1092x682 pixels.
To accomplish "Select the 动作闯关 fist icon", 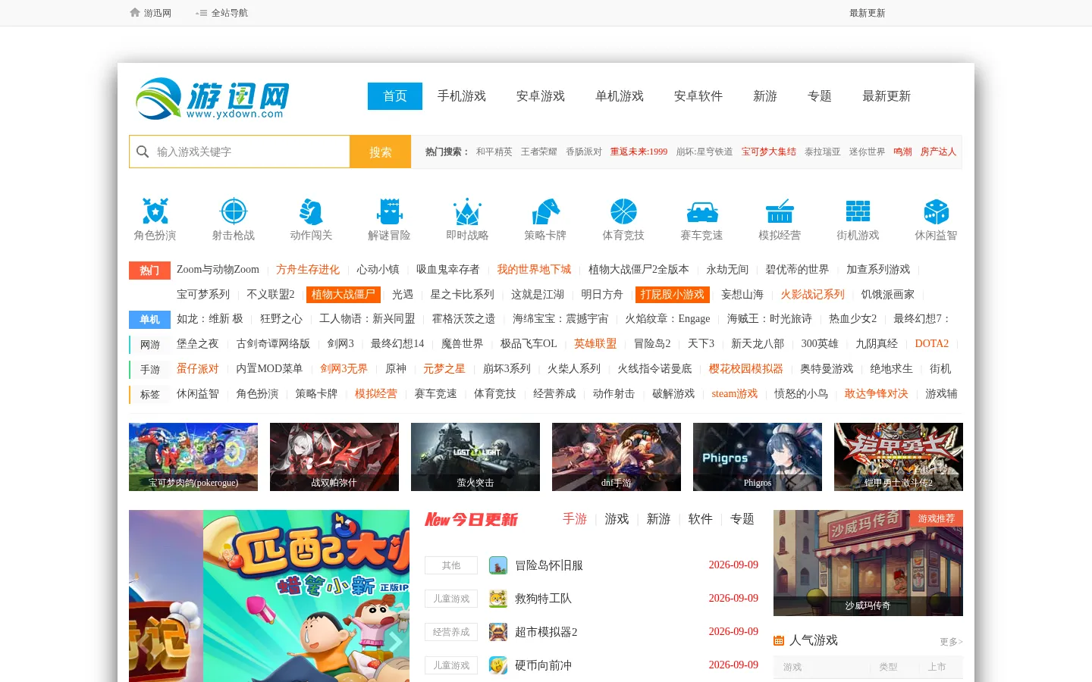I will pyautogui.click(x=312, y=211).
